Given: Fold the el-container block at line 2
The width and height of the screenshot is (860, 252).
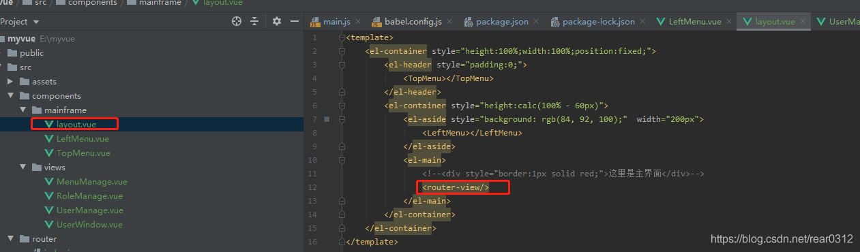Looking at the screenshot, I should [x=342, y=51].
